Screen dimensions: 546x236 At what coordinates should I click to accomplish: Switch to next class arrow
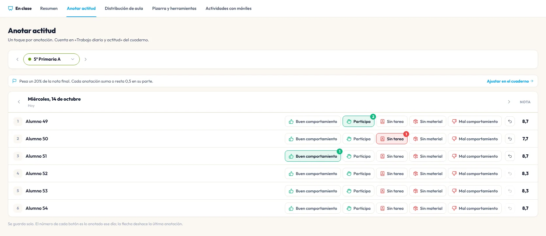(x=86, y=59)
